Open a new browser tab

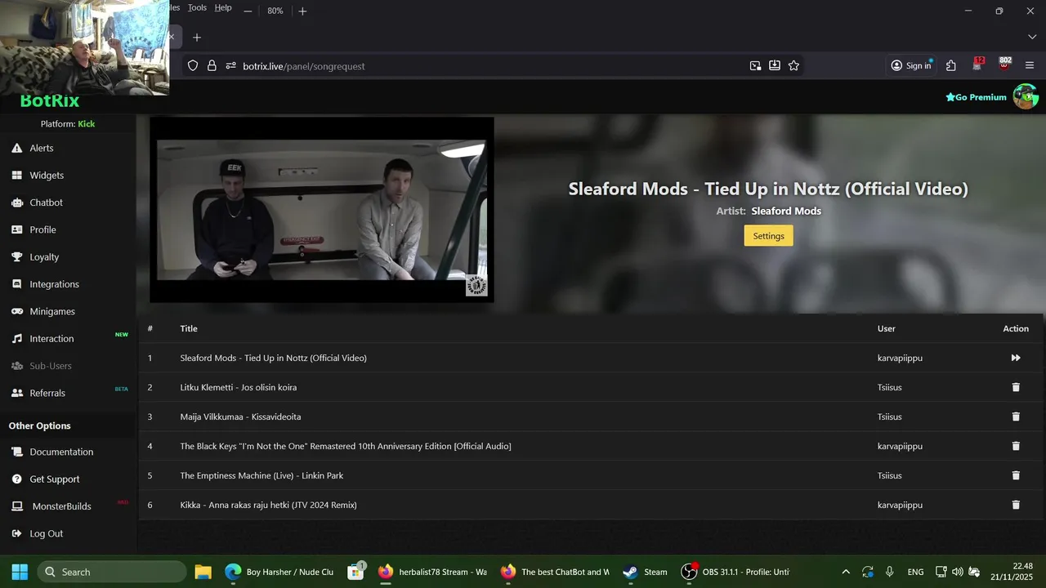tap(197, 38)
